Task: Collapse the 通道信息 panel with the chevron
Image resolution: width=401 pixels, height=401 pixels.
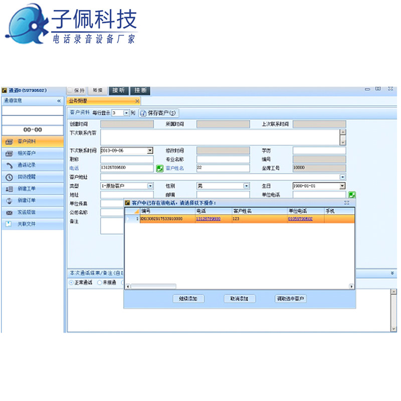Action: (x=59, y=101)
